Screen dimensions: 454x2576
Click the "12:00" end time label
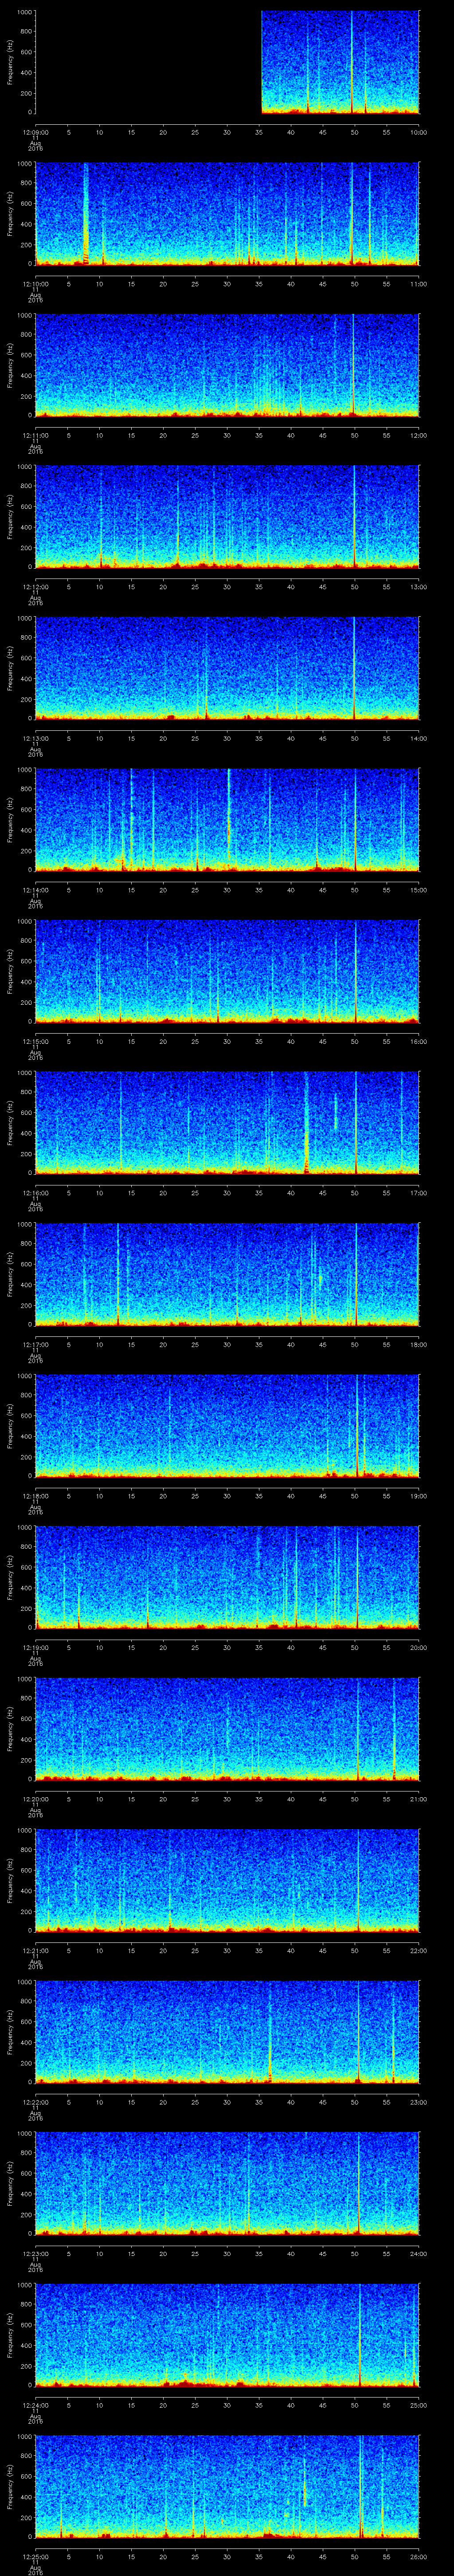pyautogui.click(x=418, y=435)
